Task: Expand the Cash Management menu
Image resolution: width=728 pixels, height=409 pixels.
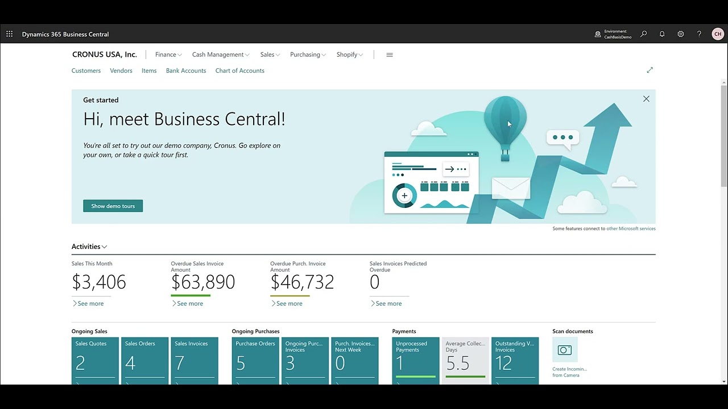Action: [221, 55]
